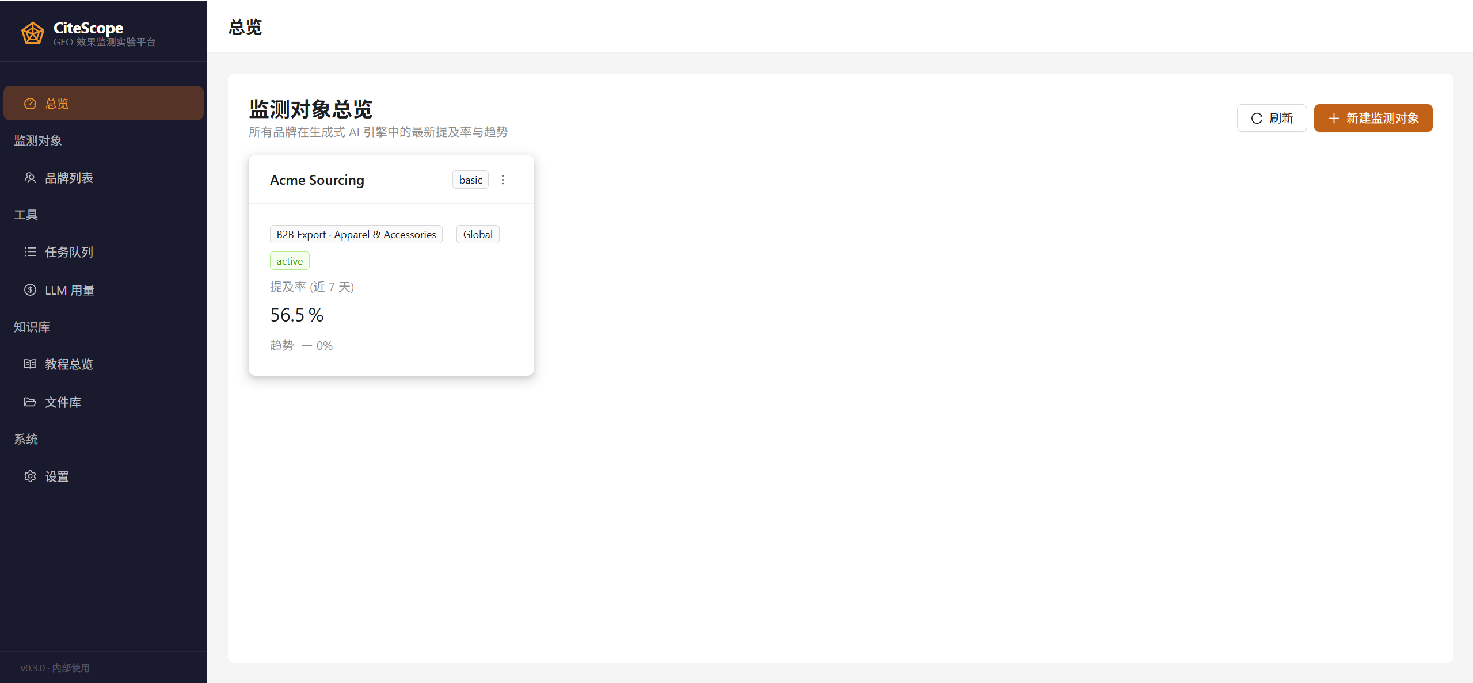Navigate to 教程总览 in the sidebar
This screenshot has height=683, width=1473.
[x=104, y=364]
